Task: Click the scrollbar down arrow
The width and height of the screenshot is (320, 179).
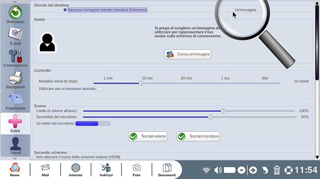Action: [x=317, y=157]
